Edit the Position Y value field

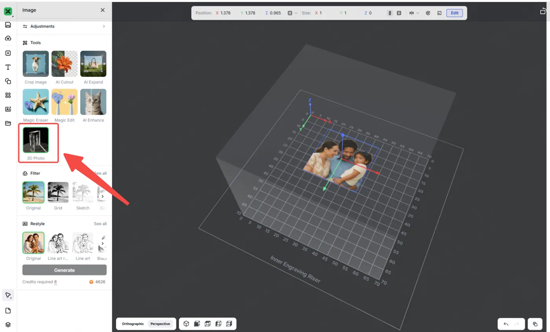[250, 13]
